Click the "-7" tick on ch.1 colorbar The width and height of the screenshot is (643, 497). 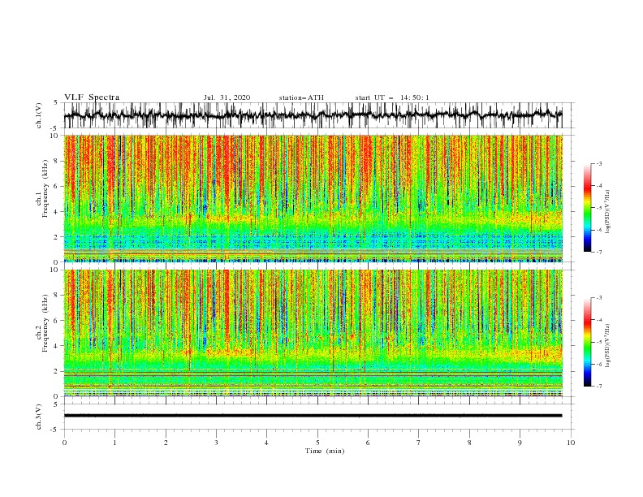click(598, 252)
